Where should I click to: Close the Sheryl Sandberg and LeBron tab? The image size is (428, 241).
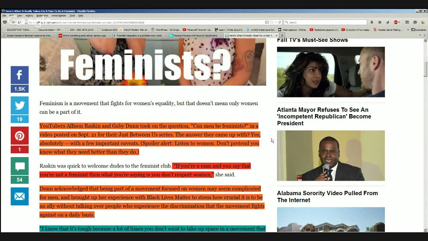click(x=109, y=35)
